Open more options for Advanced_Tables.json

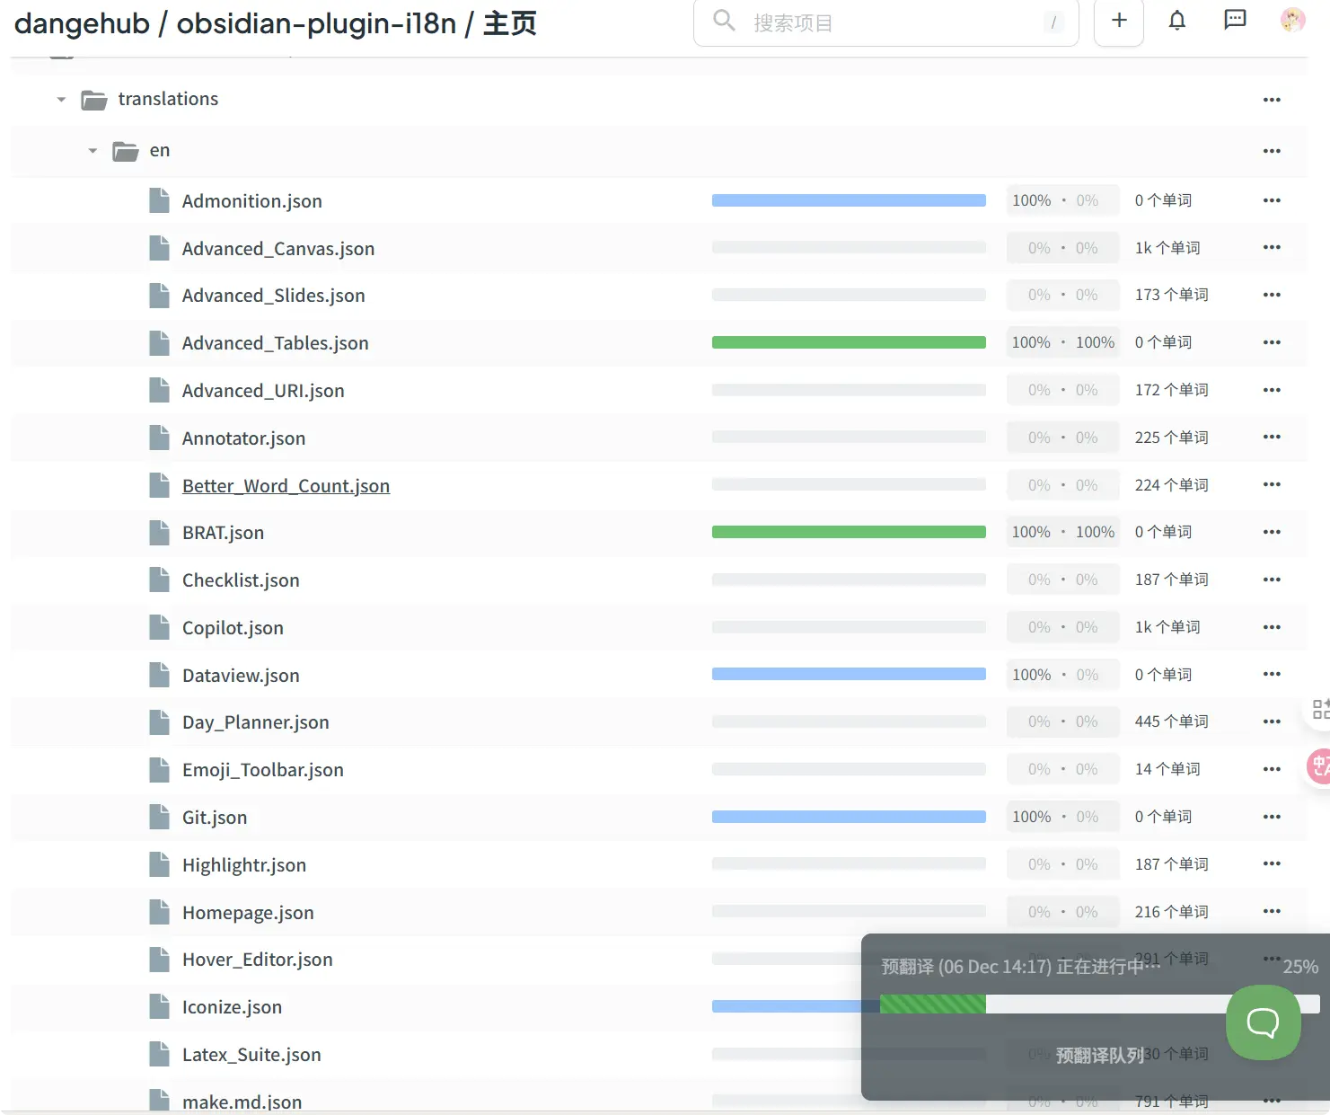point(1272,342)
